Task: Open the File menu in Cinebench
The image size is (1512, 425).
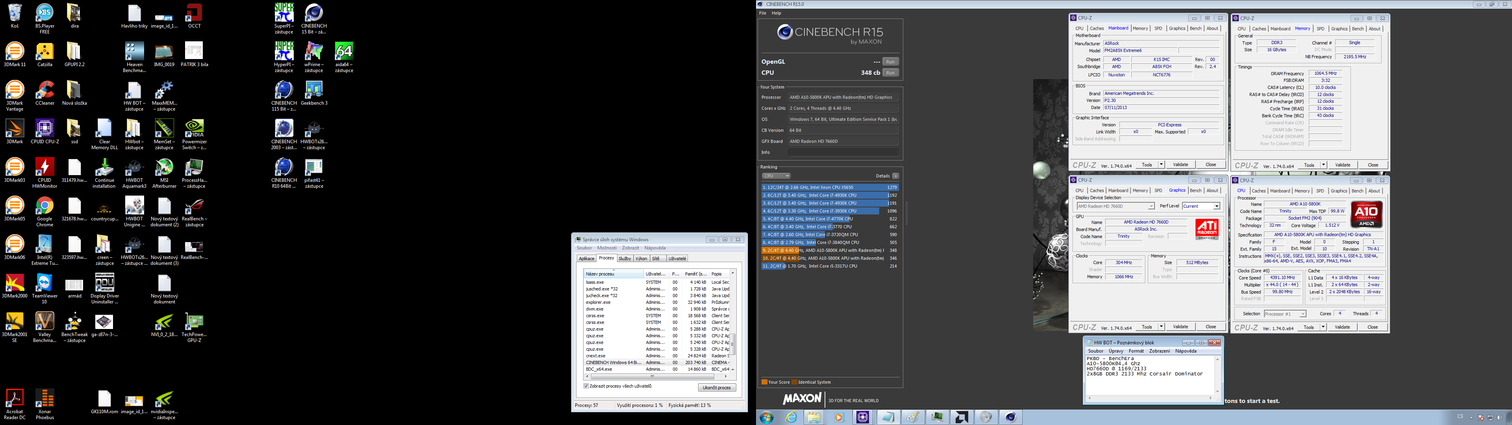Action: [x=762, y=13]
